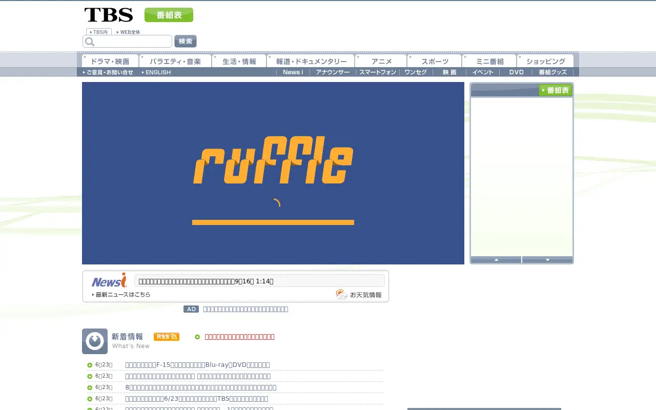Select the WEB全体 search scope tab
The height and width of the screenshot is (410, 656).
click(128, 32)
